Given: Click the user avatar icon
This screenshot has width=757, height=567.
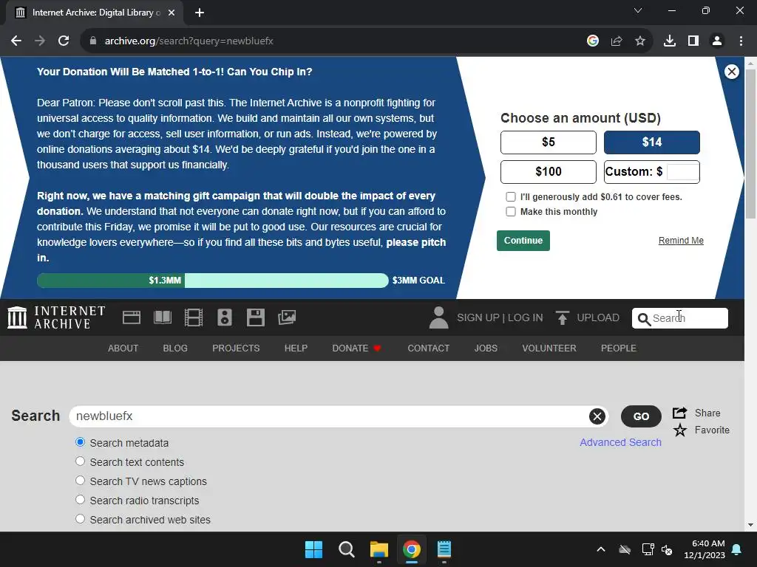Looking at the screenshot, I should [x=438, y=317].
